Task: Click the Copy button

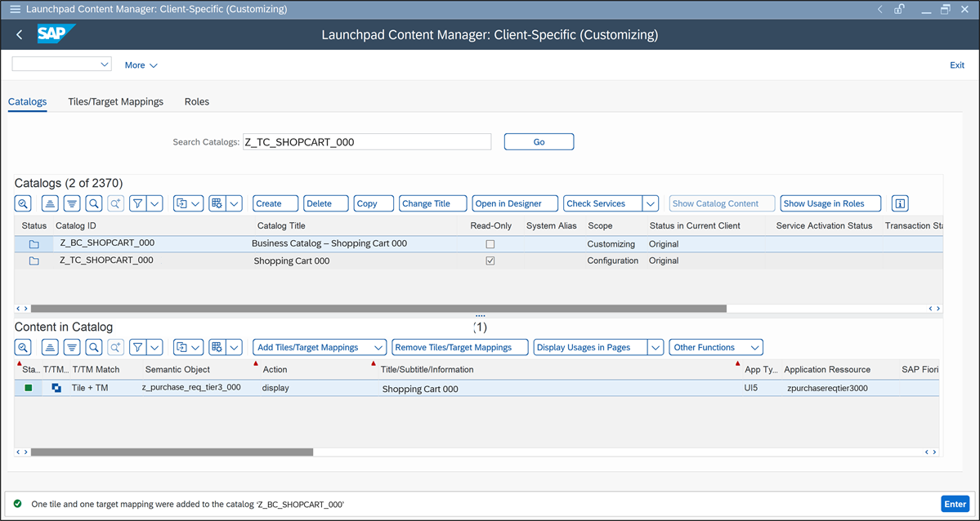Action: 374,203
